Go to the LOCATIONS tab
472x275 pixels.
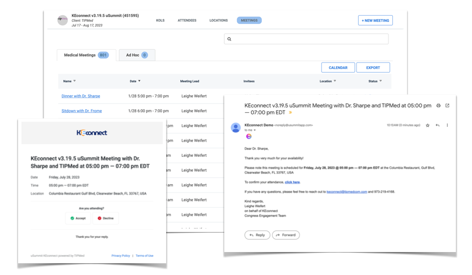[218, 21]
